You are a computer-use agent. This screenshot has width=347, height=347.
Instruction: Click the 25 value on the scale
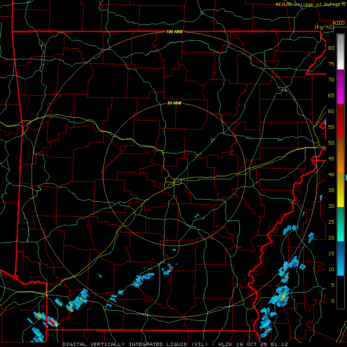point(331,222)
